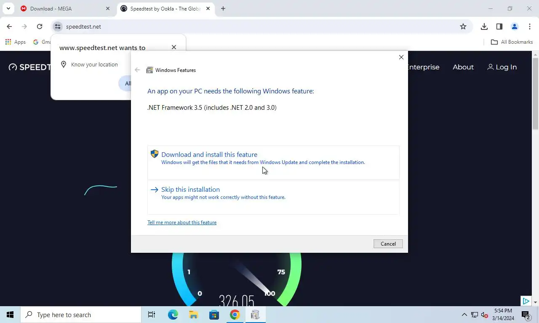Open the notification center icon
The image size is (539, 323).
pyautogui.click(x=526, y=315)
